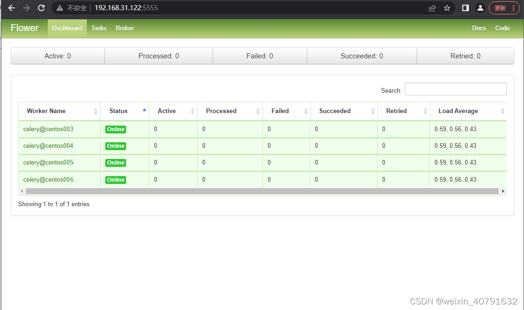Viewport: 524px width, 310px height.
Task: Focus the worker Search input field
Action: (456, 89)
